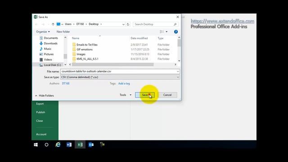Click the change view icon

[x=162, y=32]
